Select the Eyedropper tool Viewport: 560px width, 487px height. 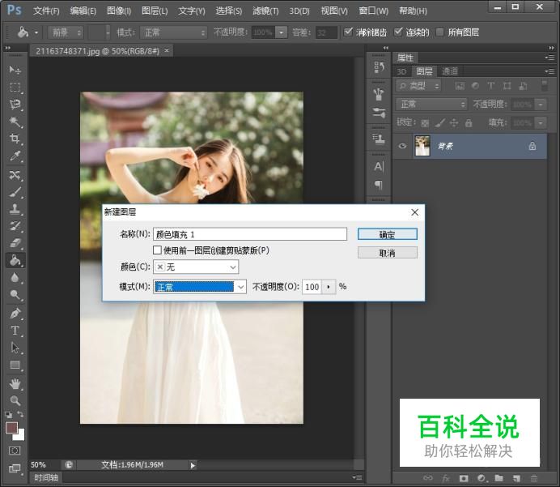(x=15, y=156)
